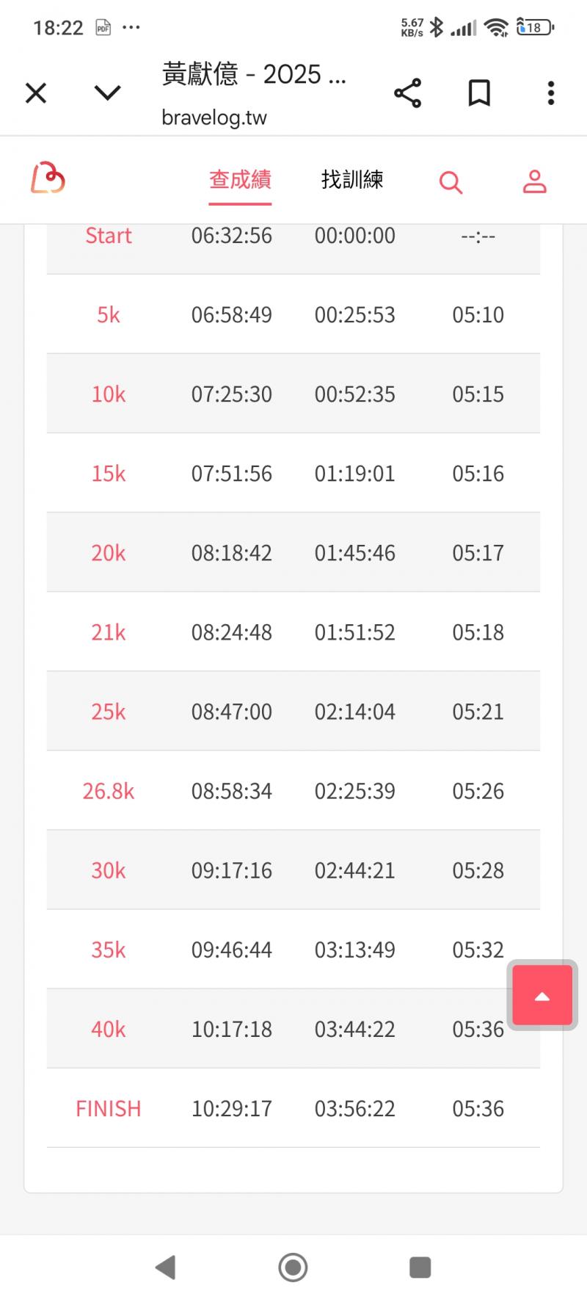Tap the Bravelog heart logo
587x1305 pixels.
[x=48, y=178]
